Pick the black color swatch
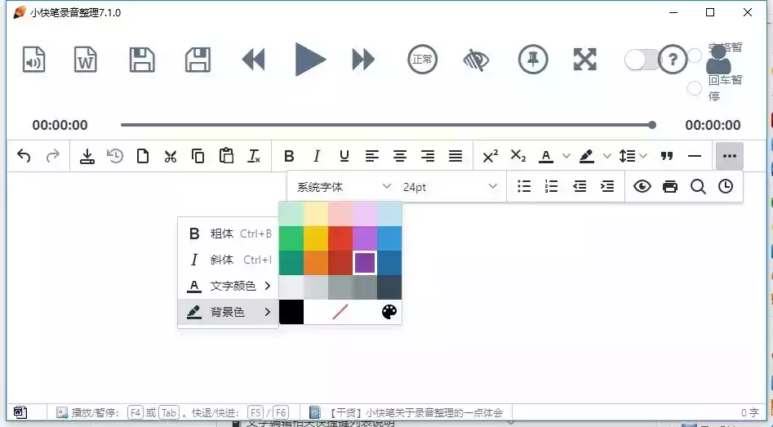Screen dimensions: 773x427 [291, 312]
